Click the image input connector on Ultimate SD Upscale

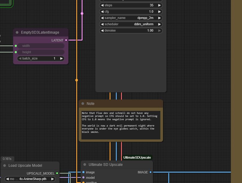pos(83,172)
